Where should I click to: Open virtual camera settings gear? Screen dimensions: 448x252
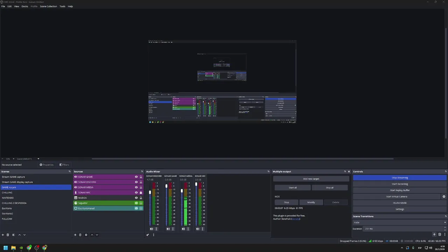(x=444, y=197)
